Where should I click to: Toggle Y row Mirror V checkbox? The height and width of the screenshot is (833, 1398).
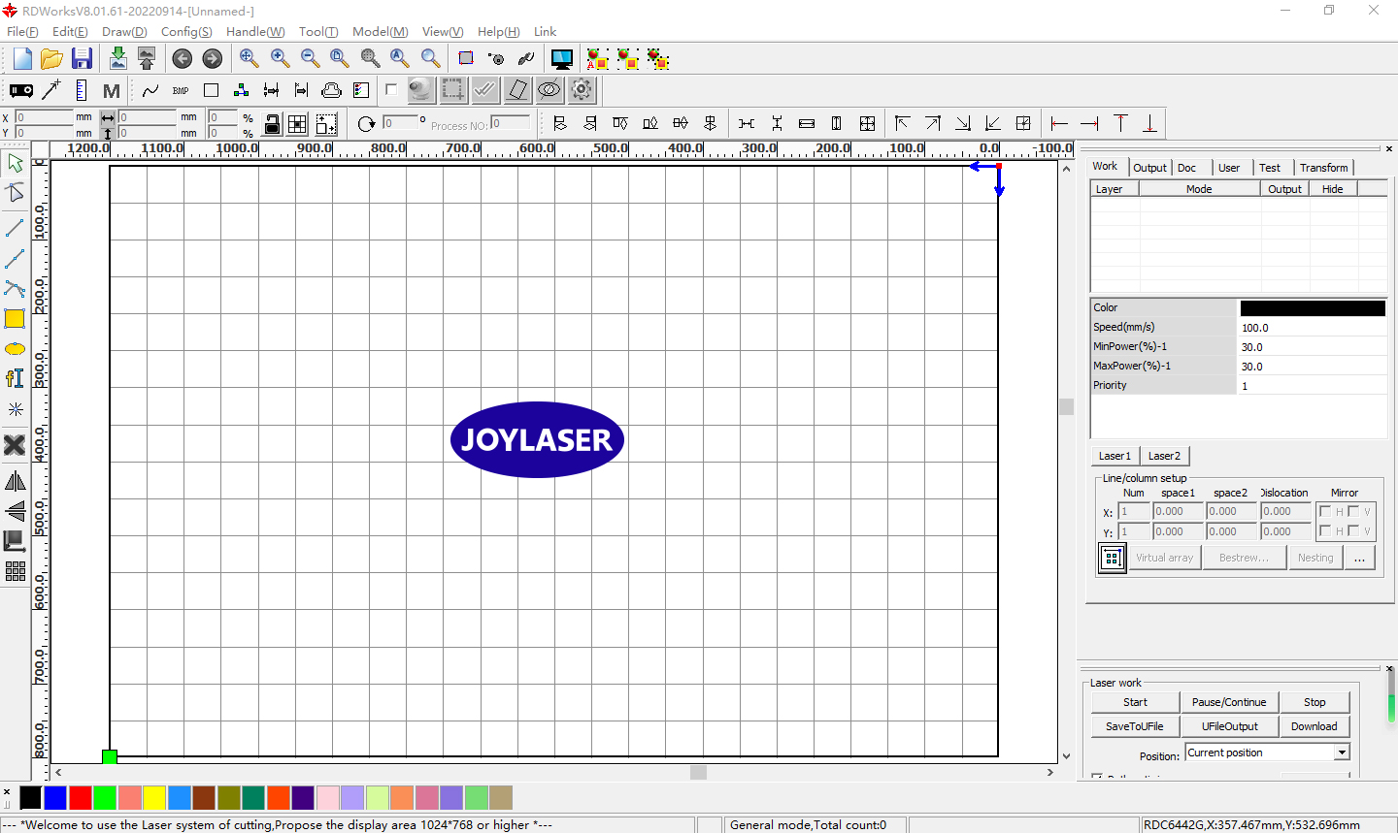(x=1353, y=530)
